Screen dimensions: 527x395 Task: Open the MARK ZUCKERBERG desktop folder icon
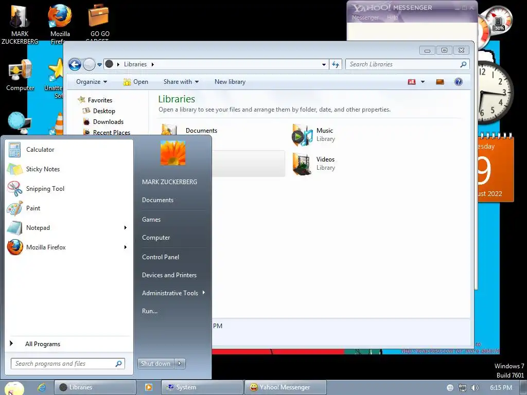20,25
